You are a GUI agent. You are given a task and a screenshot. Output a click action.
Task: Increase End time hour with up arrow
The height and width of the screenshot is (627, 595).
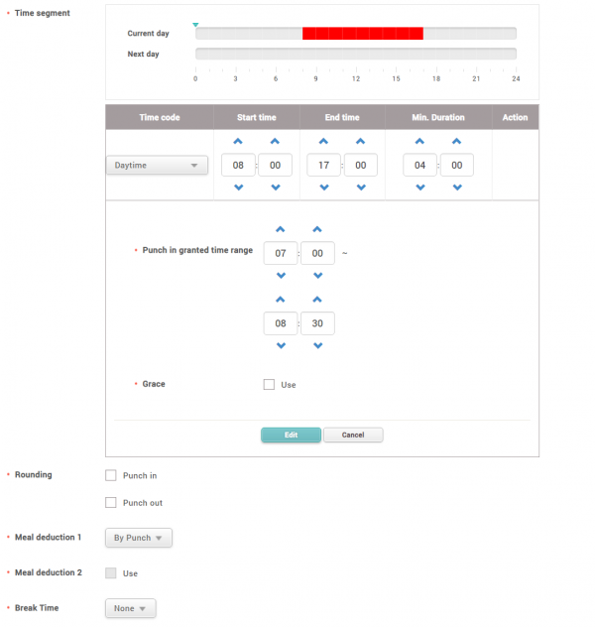(x=323, y=143)
